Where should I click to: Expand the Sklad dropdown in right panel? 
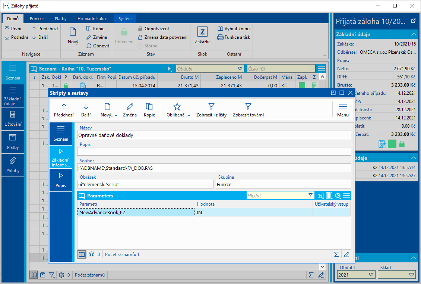click(x=412, y=275)
